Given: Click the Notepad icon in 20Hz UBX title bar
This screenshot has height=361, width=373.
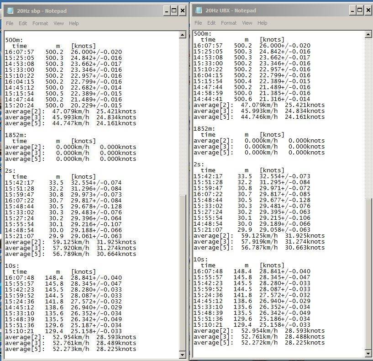Looking at the screenshot, I should pyautogui.click(x=198, y=11).
